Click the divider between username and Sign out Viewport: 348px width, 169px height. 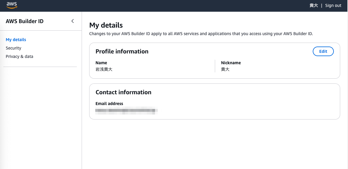coord(321,5)
